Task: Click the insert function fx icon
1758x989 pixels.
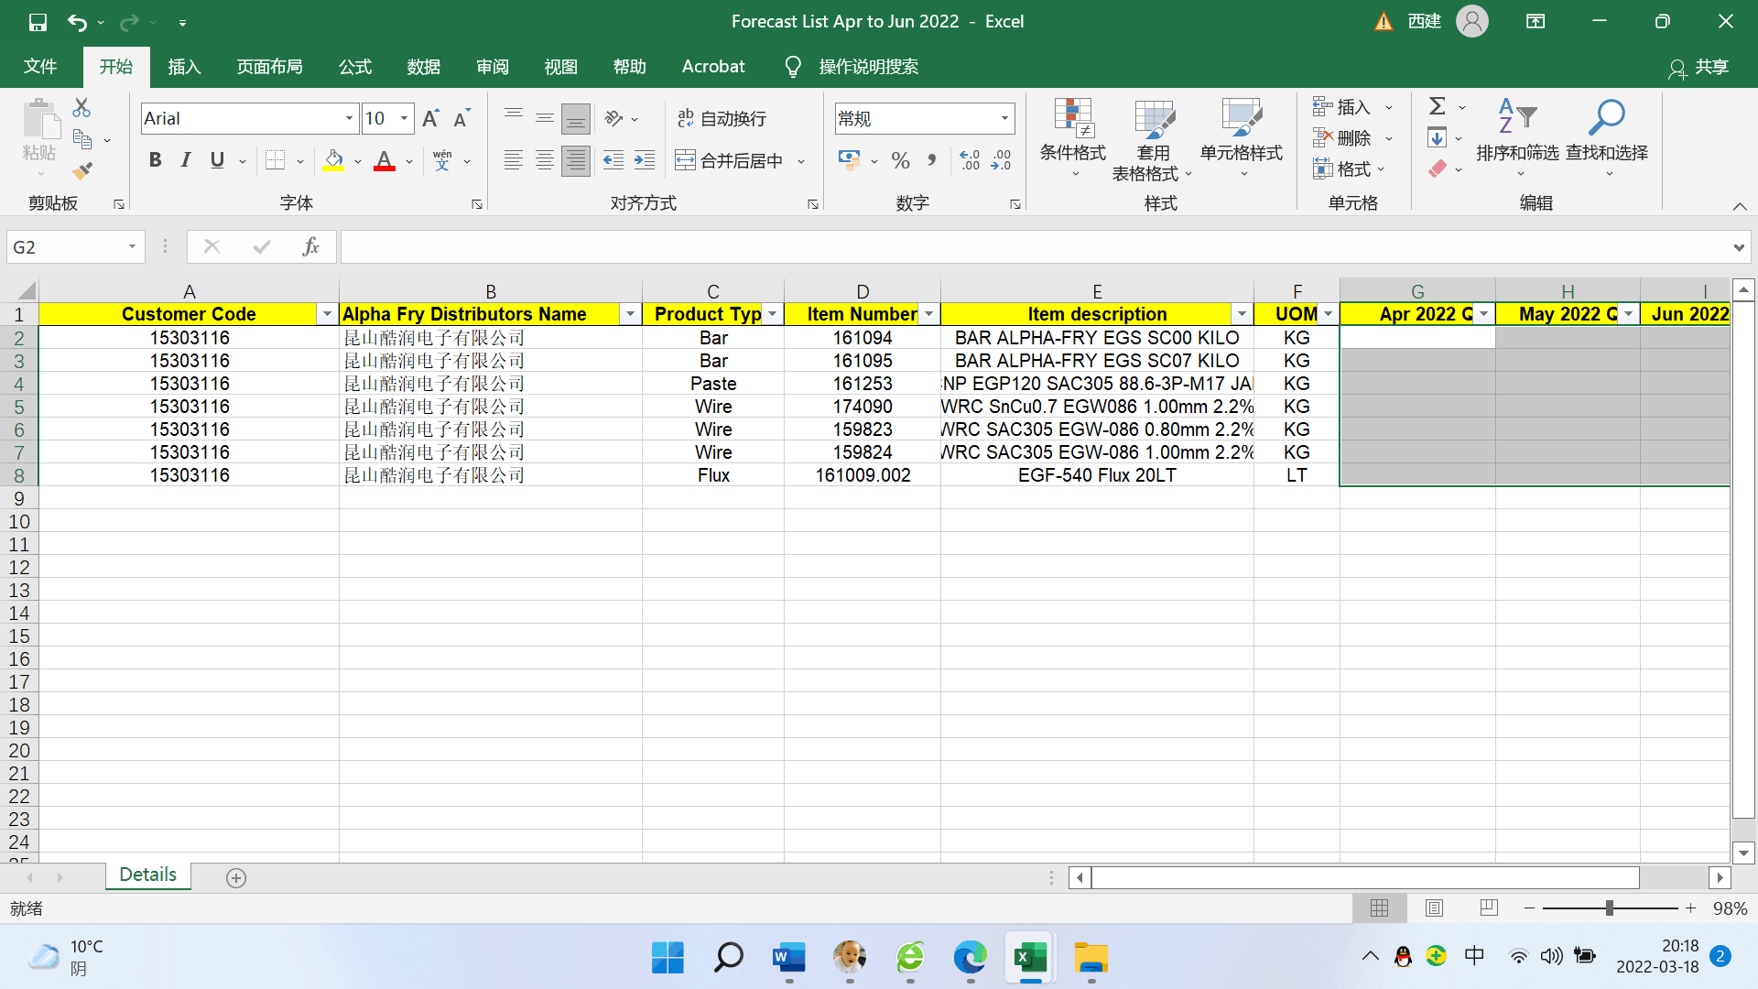Action: 310,246
